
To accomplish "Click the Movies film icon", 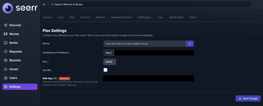I will [6, 34].
